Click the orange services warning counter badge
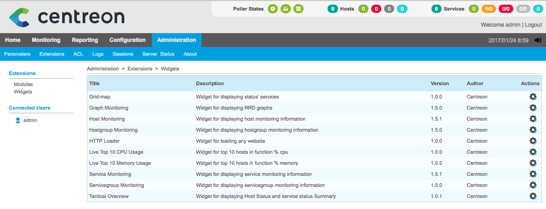Image resolution: width=546 pixels, height=209 pixels. [x=487, y=9]
